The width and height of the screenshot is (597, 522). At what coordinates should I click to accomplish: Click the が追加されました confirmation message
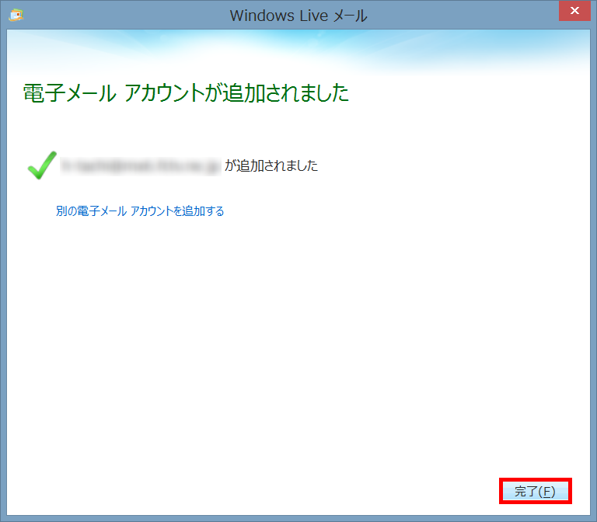coord(271,165)
